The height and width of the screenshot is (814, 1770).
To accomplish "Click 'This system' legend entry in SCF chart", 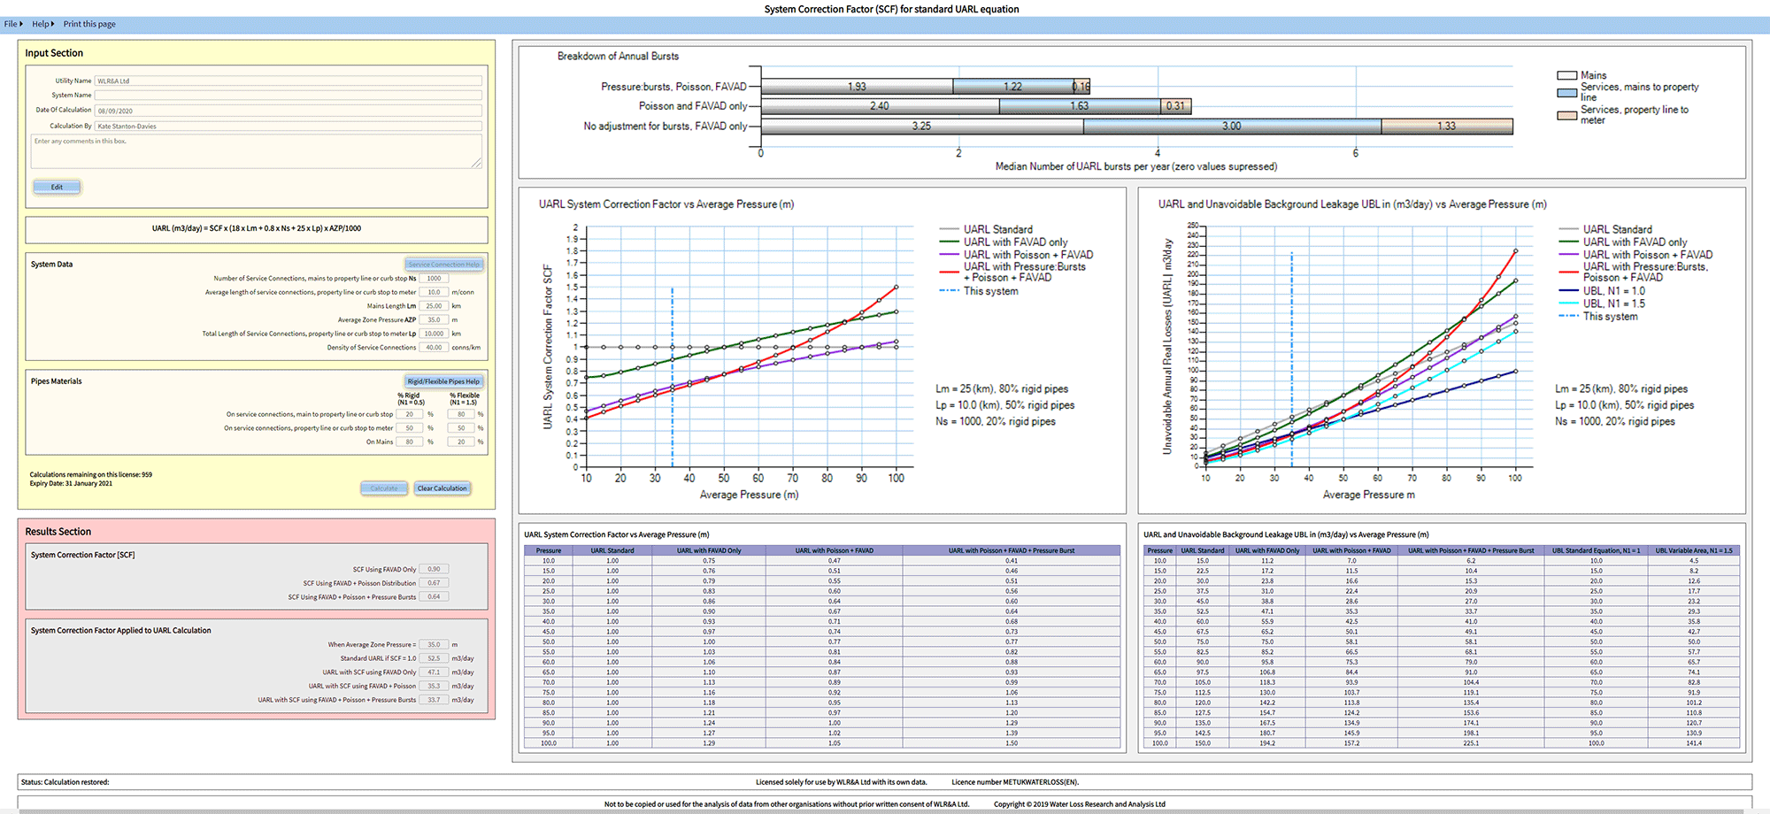I will pos(979,291).
